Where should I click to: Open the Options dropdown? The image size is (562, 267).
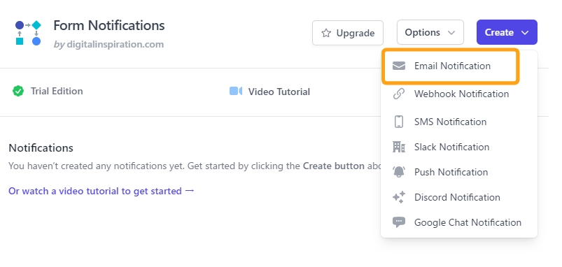(430, 32)
